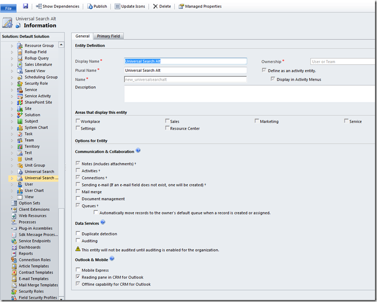
Task: Click the Dashboards icon
Action: pos(14,247)
